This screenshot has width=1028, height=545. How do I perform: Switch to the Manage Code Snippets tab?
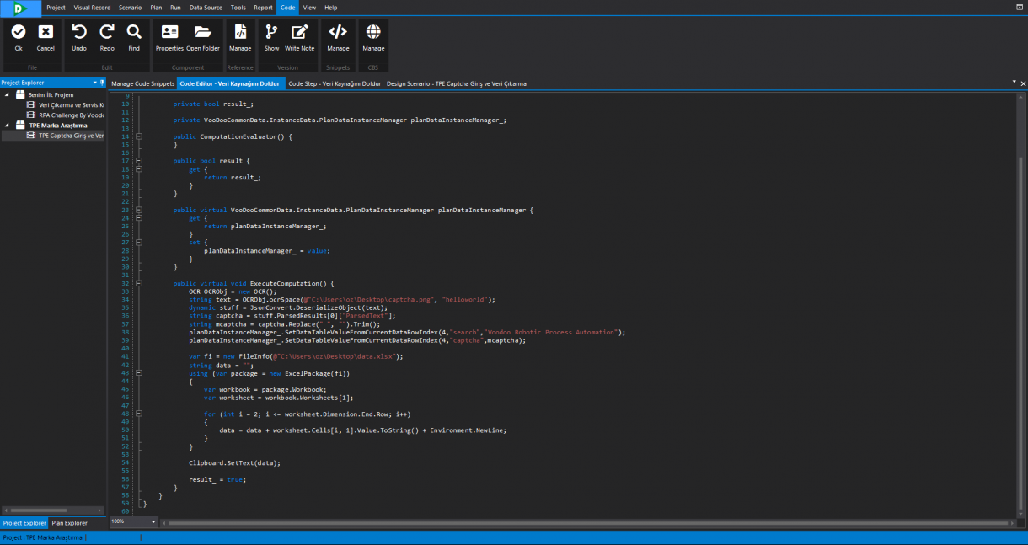[143, 84]
